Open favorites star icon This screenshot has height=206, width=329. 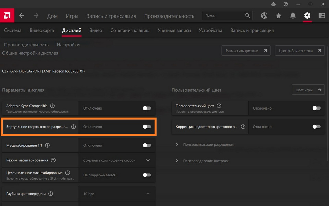click(278, 15)
